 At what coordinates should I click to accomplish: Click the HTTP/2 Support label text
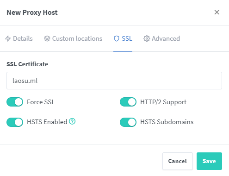point(163,102)
